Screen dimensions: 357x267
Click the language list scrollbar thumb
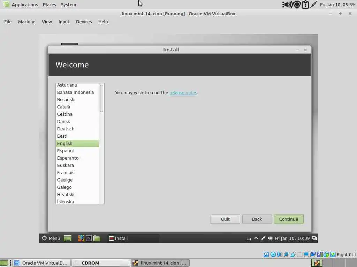(101, 98)
